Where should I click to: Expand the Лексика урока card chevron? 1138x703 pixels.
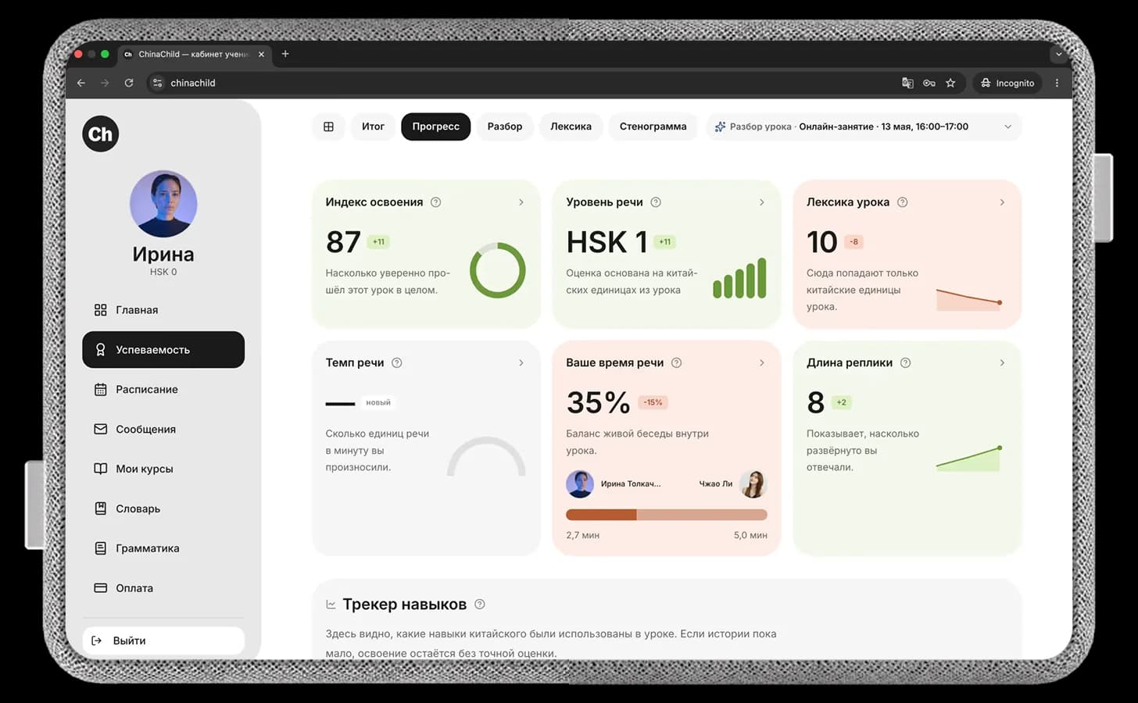[x=1002, y=202]
